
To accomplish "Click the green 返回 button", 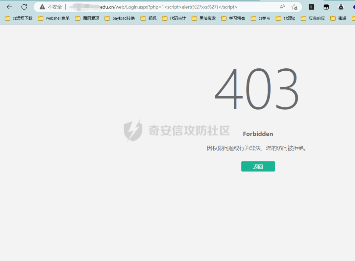I will pos(258,166).
